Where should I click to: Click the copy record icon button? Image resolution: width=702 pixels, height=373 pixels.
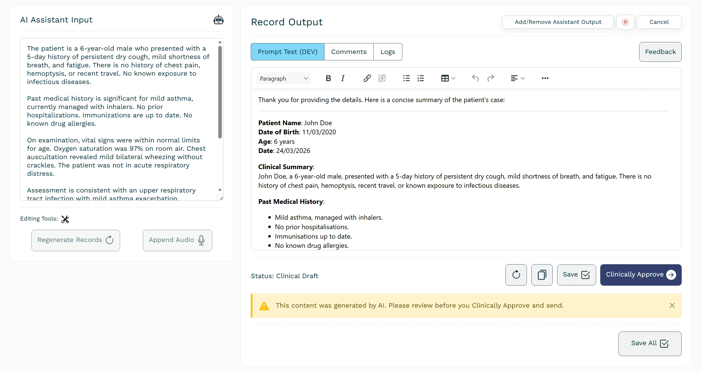[x=542, y=275]
